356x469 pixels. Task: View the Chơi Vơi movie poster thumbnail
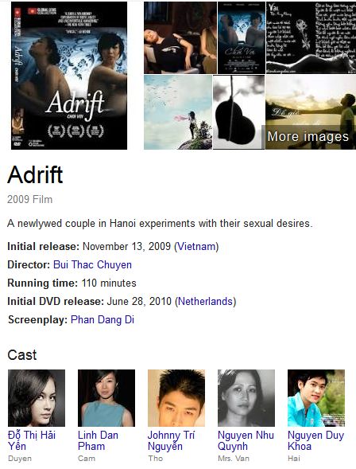point(242,37)
